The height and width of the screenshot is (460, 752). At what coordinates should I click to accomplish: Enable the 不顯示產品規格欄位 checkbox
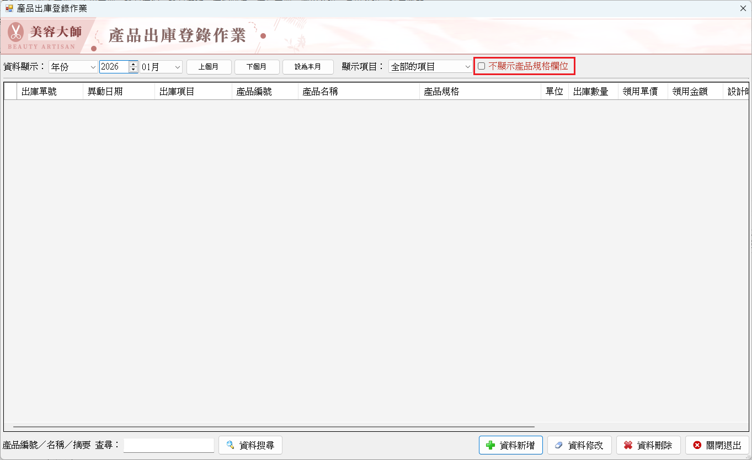[481, 66]
